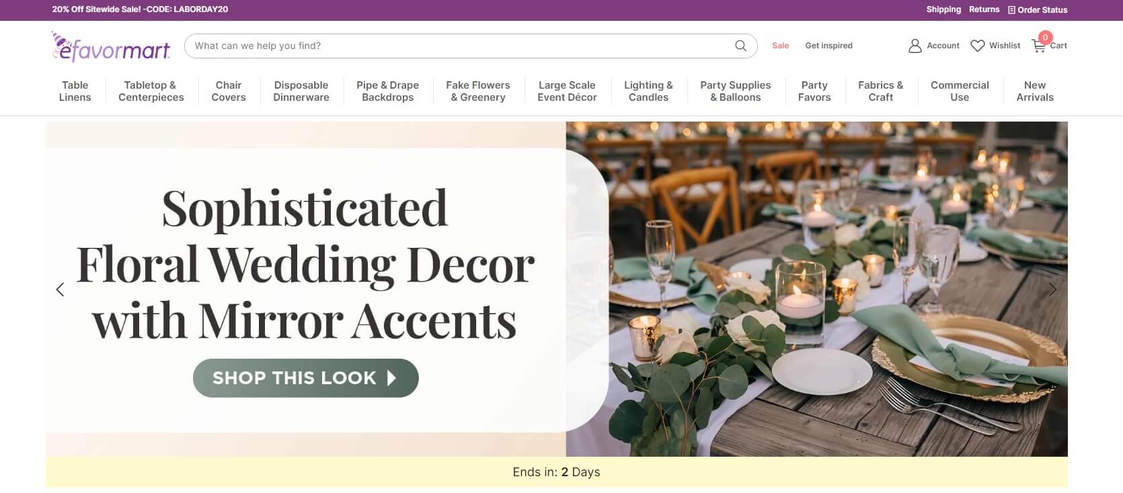The height and width of the screenshot is (493, 1123).
Task: Click the 'Ends in: 2 Days' countdown
Action: coord(556,472)
